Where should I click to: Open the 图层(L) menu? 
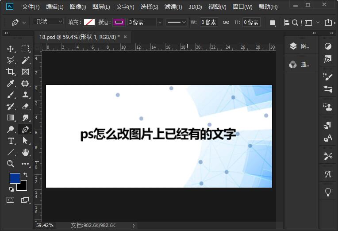pos(101,7)
